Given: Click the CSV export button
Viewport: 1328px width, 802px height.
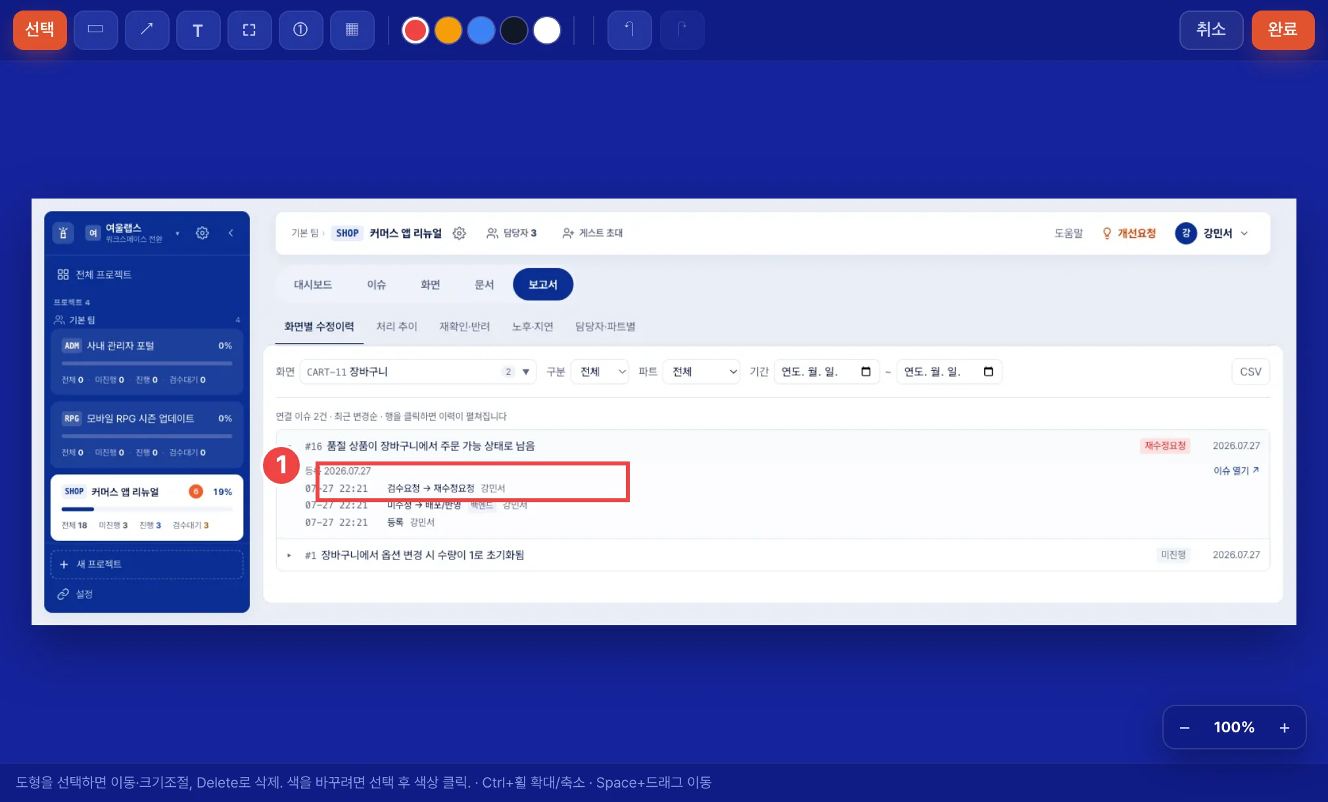Looking at the screenshot, I should (x=1250, y=372).
